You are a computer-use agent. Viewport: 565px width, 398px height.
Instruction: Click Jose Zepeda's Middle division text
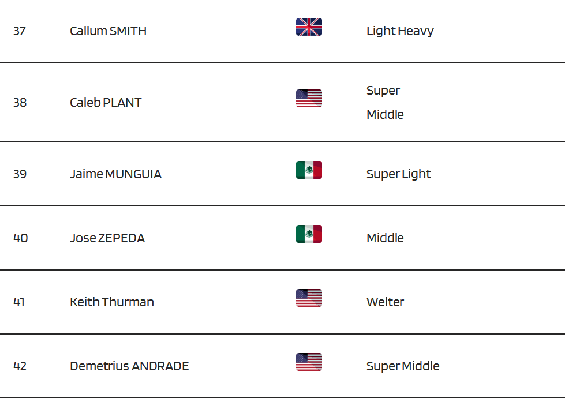click(385, 238)
